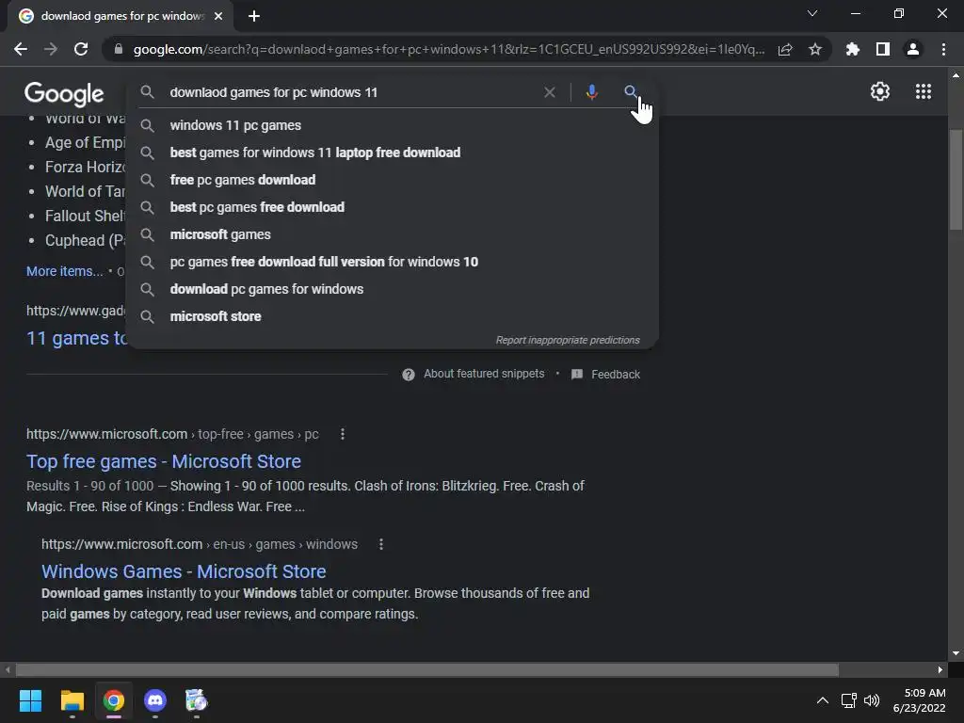Click the forward navigation arrow
This screenshot has height=723, width=964.
click(x=51, y=49)
